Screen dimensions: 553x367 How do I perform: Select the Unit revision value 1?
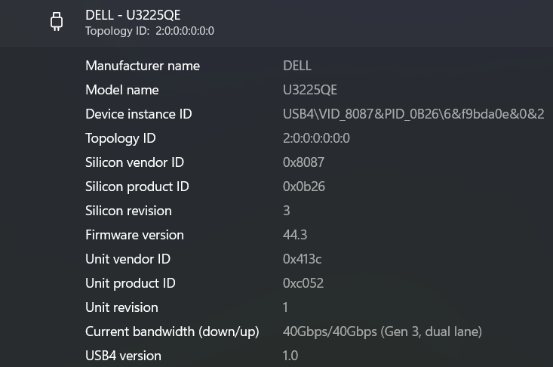286,307
